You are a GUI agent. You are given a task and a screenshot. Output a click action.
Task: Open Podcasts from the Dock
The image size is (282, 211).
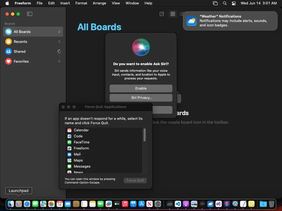click(x=186, y=204)
